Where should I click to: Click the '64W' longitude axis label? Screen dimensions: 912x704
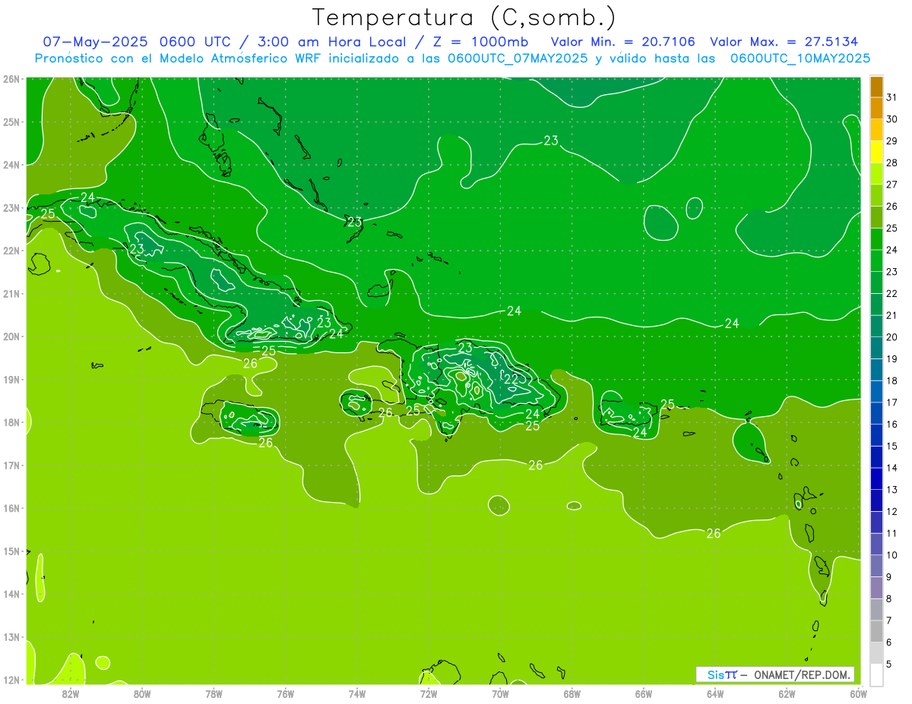[x=715, y=693]
